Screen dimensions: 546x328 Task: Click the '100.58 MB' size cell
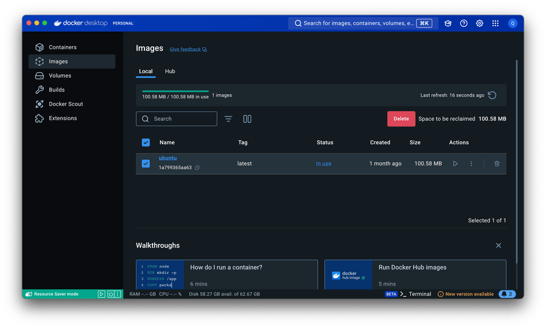[x=428, y=163]
